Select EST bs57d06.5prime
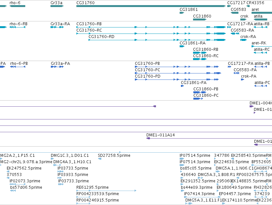The image size is (272, 205). (x=26, y=188)
